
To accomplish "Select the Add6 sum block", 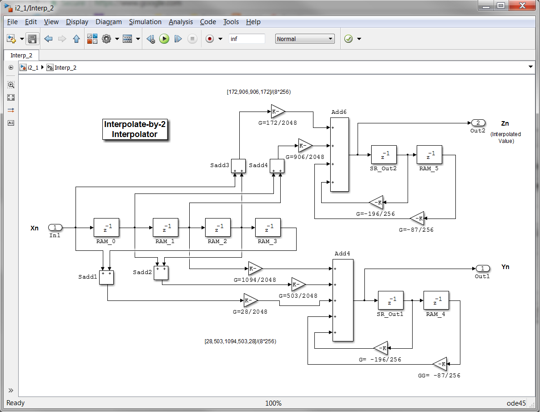I will [339, 154].
